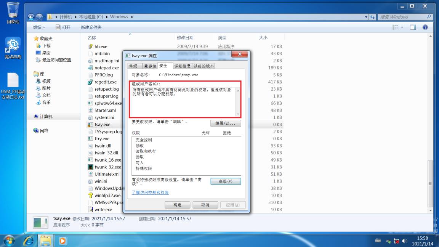Select the splwow64.exe file icon

[90, 103]
